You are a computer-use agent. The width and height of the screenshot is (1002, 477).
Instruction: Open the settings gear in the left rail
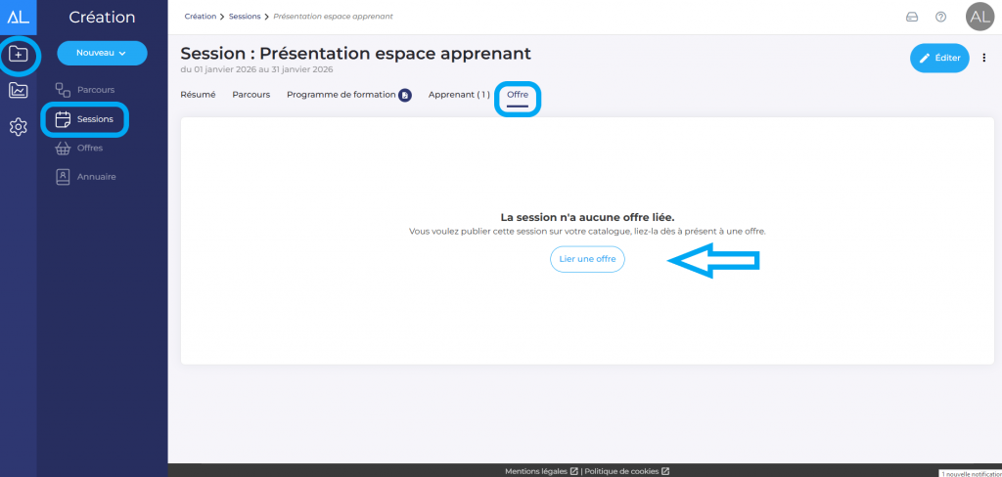18,127
